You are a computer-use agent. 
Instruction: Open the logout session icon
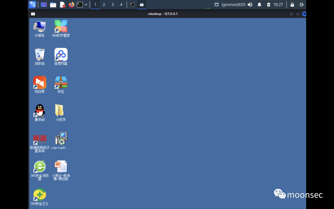302,4
